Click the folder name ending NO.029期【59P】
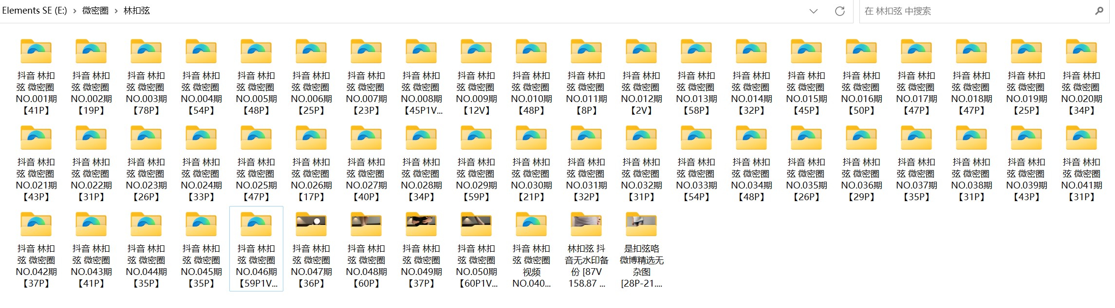The height and width of the screenshot is (308, 1115). click(x=477, y=180)
